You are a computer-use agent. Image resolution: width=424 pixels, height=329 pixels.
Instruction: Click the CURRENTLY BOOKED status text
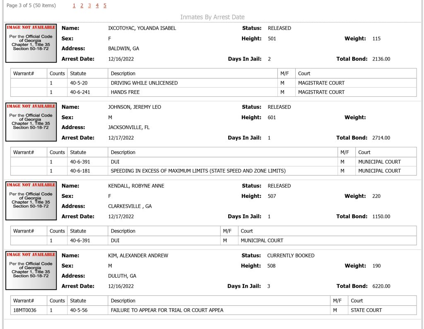(x=291, y=255)
